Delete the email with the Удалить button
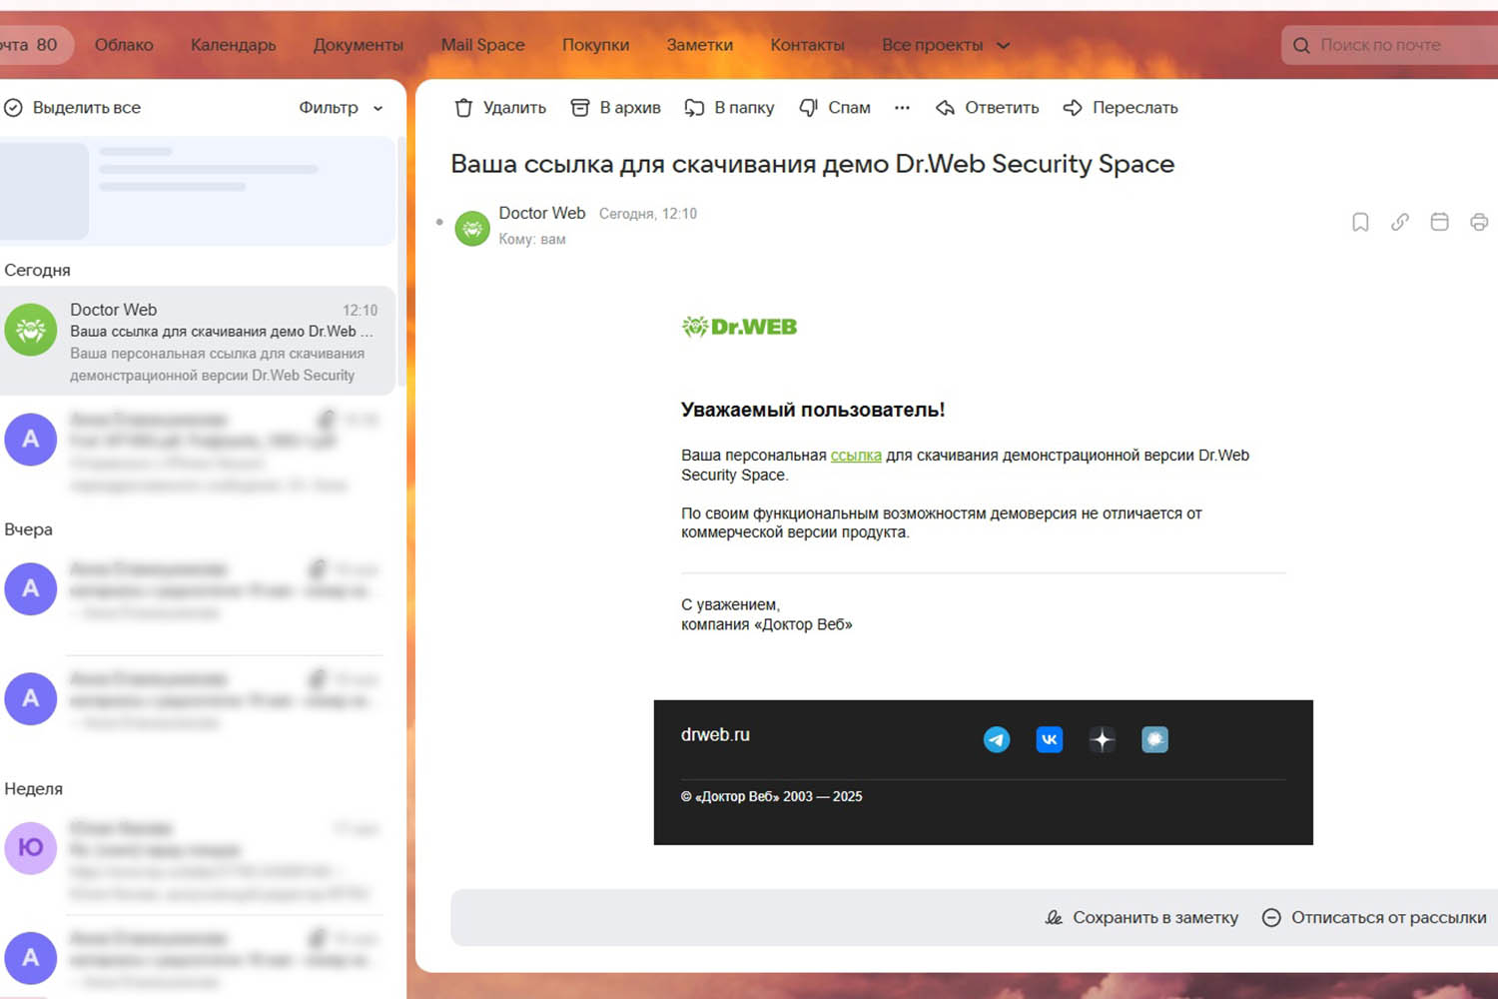 pos(500,108)
